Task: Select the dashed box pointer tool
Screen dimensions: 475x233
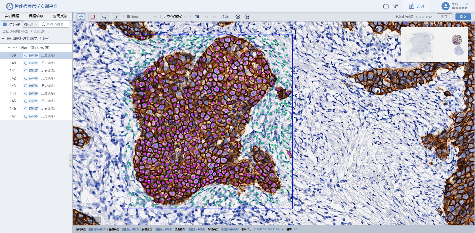Action: tap(116, 17)
